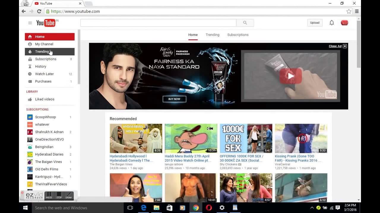
Task: Open the Kantriguyz subscription
Action: (x=50, y=177)
